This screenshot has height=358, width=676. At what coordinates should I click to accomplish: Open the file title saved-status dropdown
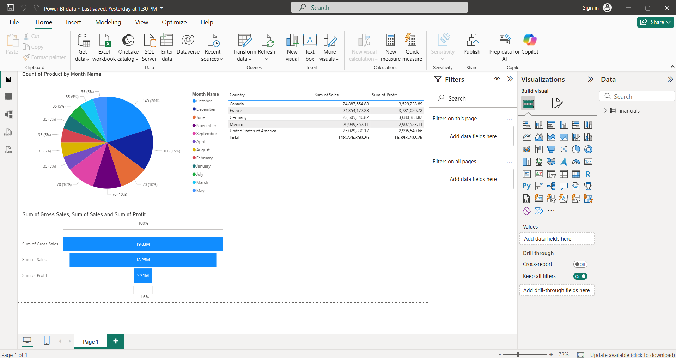click(162, 8)
